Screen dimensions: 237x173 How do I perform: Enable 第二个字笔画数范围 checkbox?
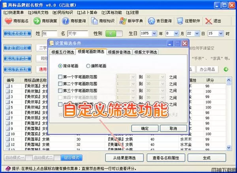click(x=60, y=84)
